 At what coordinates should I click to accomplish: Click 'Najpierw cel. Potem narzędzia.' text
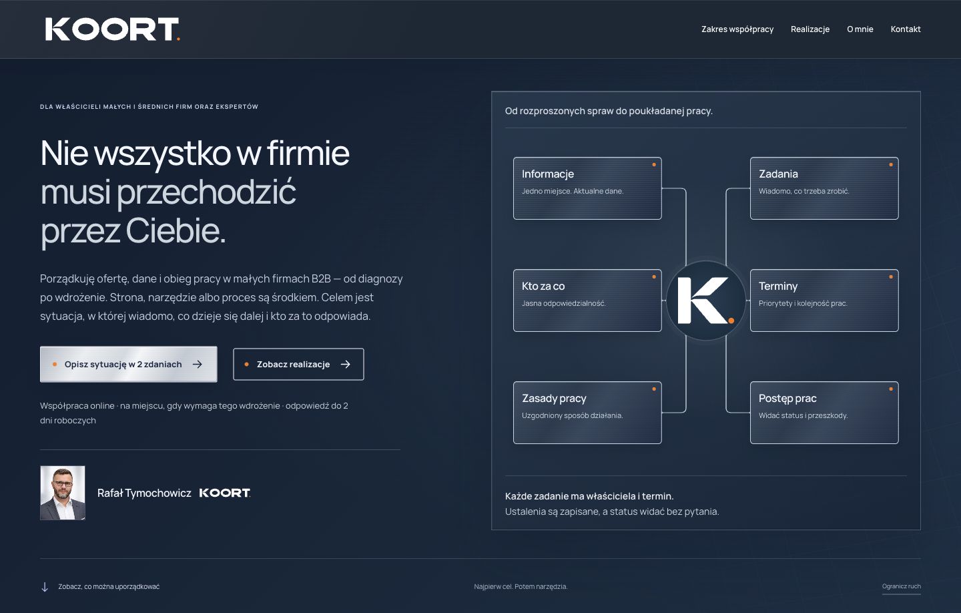tap(521, 587)
